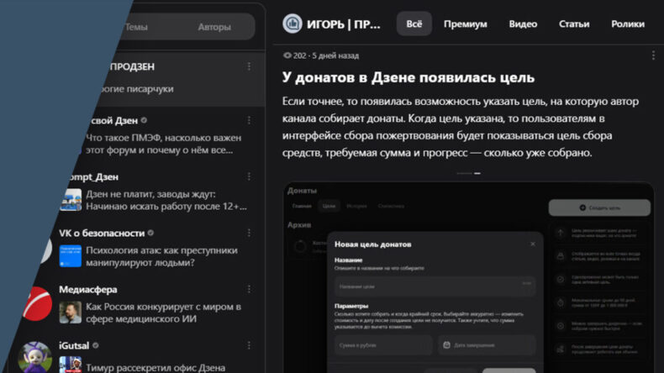Viewport: 664px width, 373px height.
Task: Open the Медиасфера channel name
Action: 88,289
